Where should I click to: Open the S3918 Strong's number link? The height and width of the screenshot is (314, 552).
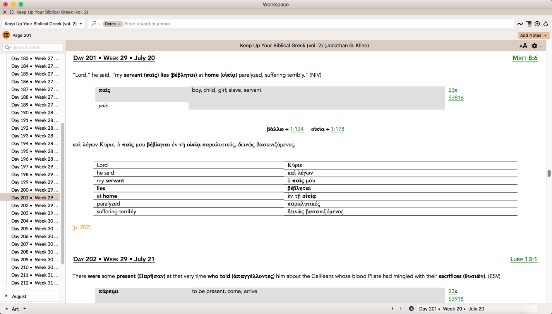click(456, 299)
